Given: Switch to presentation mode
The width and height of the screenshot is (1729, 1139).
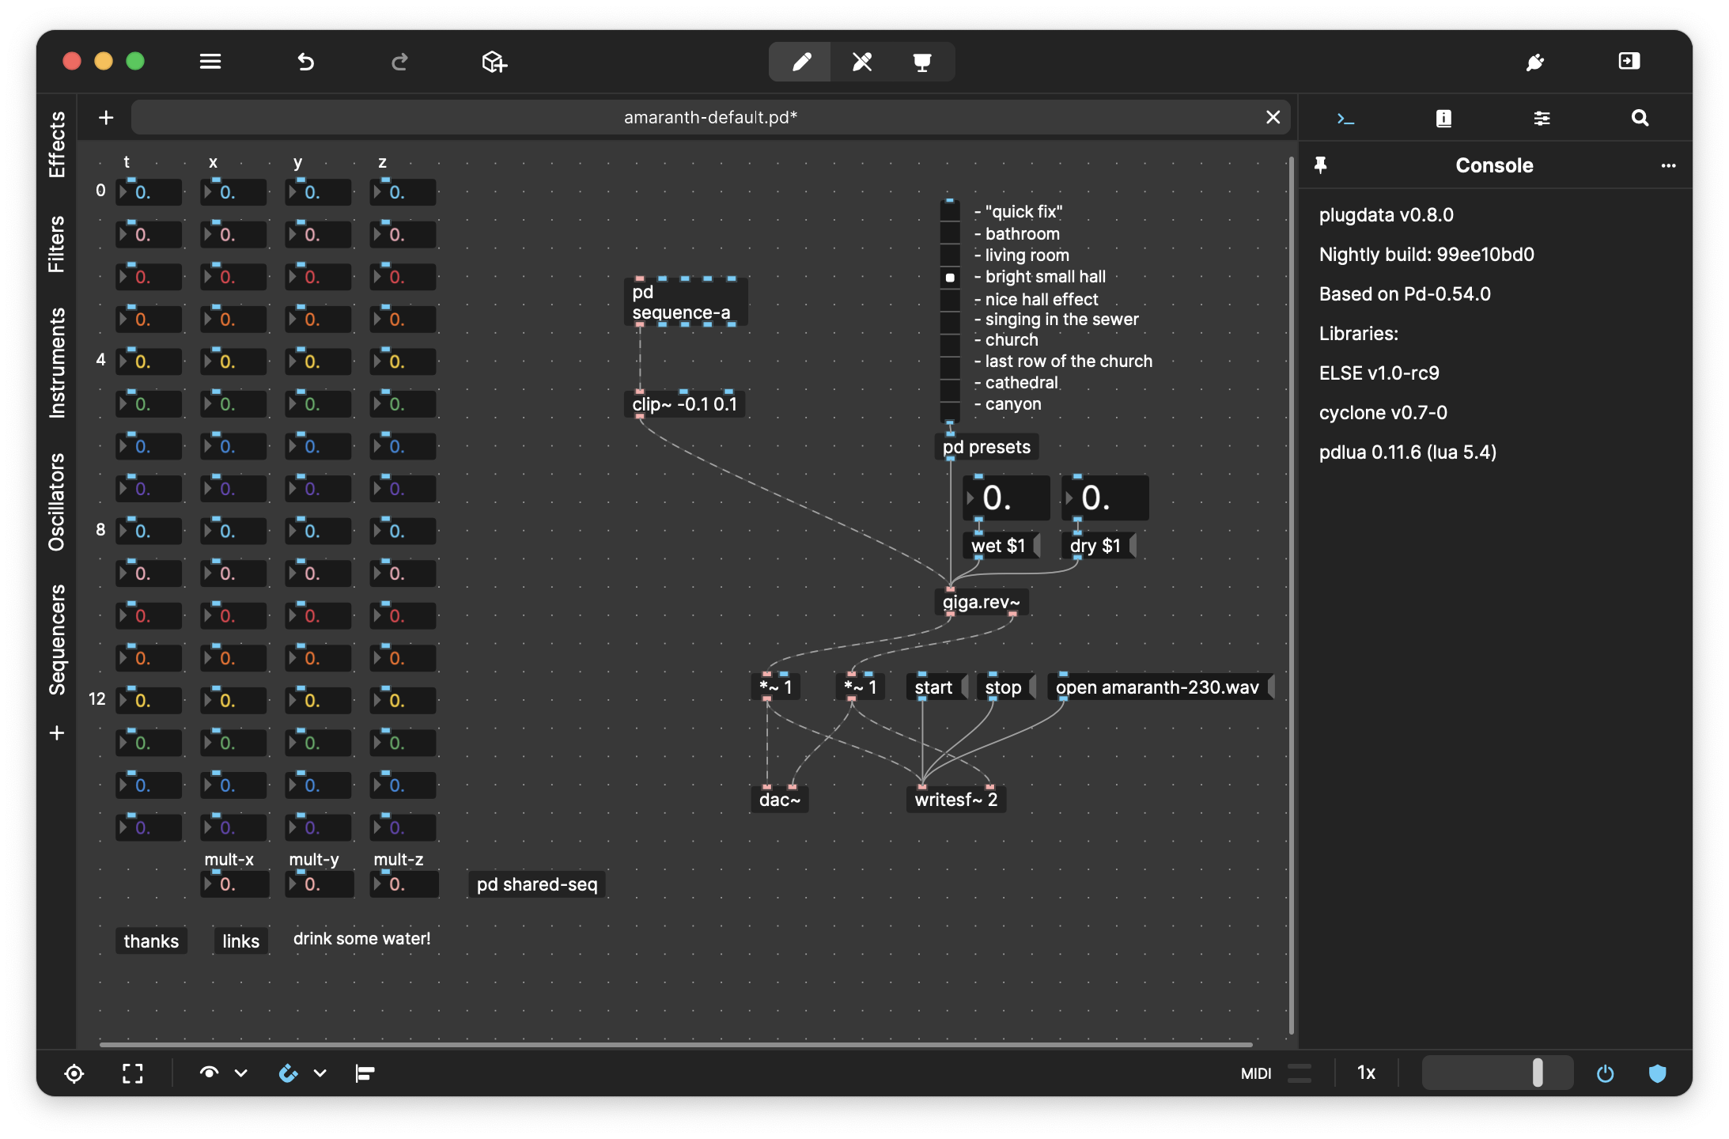Looking at the screenshot, I should coord(922,62).
